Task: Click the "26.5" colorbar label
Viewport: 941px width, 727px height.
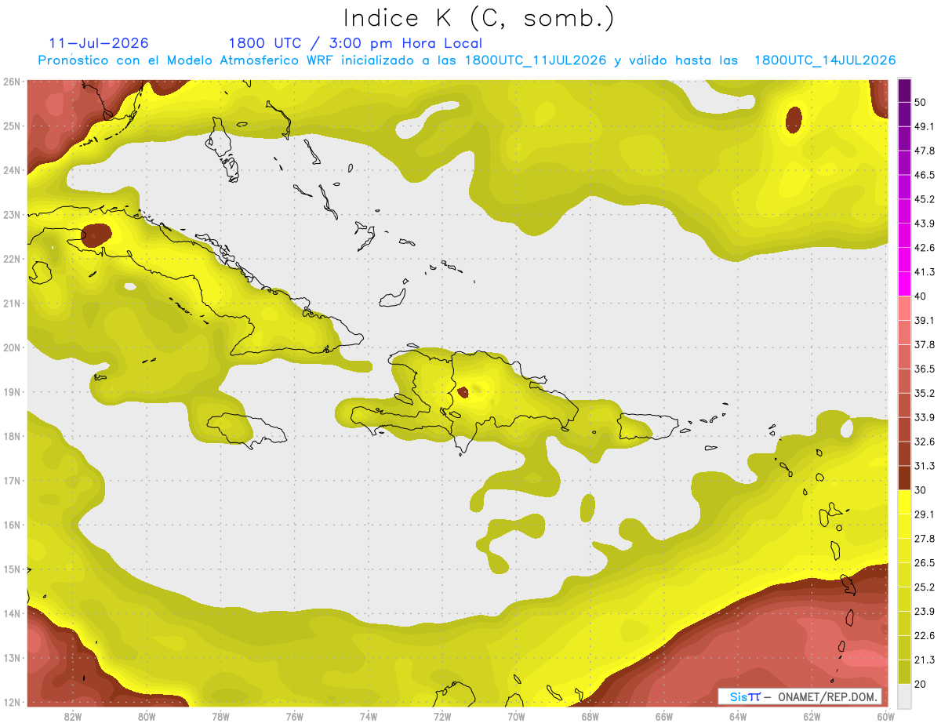Action: point(925,562)
